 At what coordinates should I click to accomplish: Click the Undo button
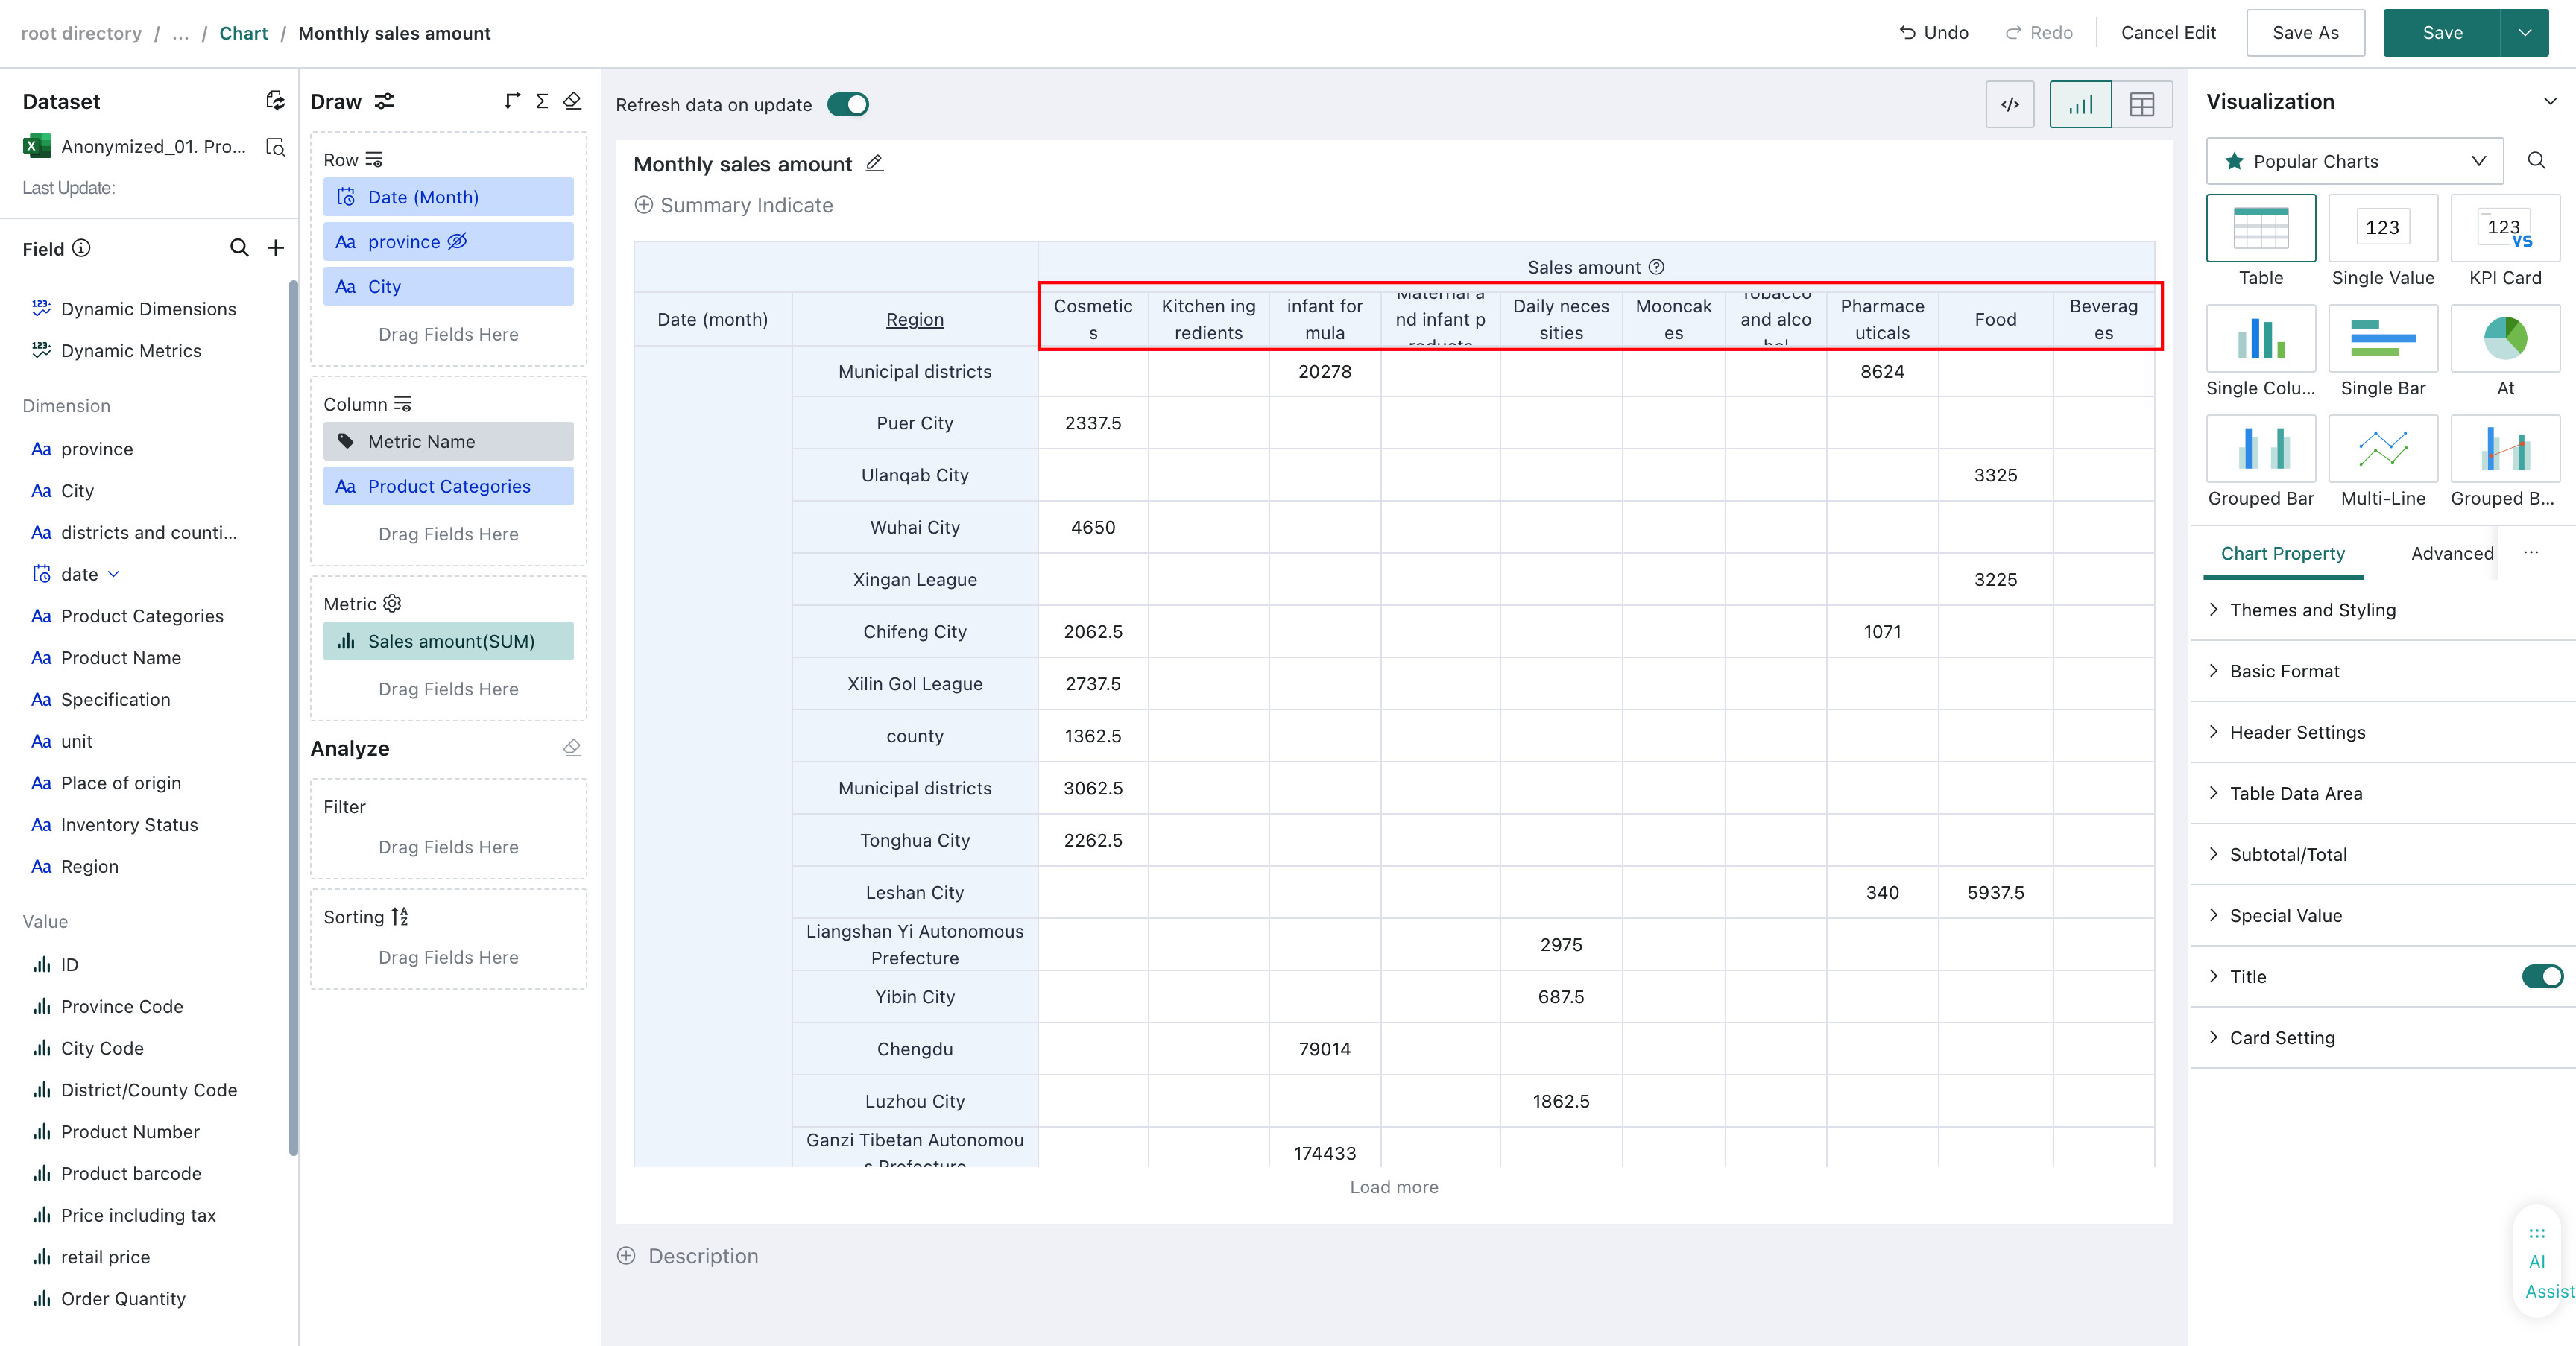coord(1934,33)
